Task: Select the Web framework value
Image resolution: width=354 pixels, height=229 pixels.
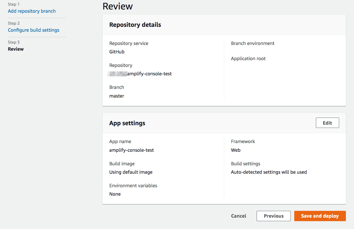Action: point(235,150)
